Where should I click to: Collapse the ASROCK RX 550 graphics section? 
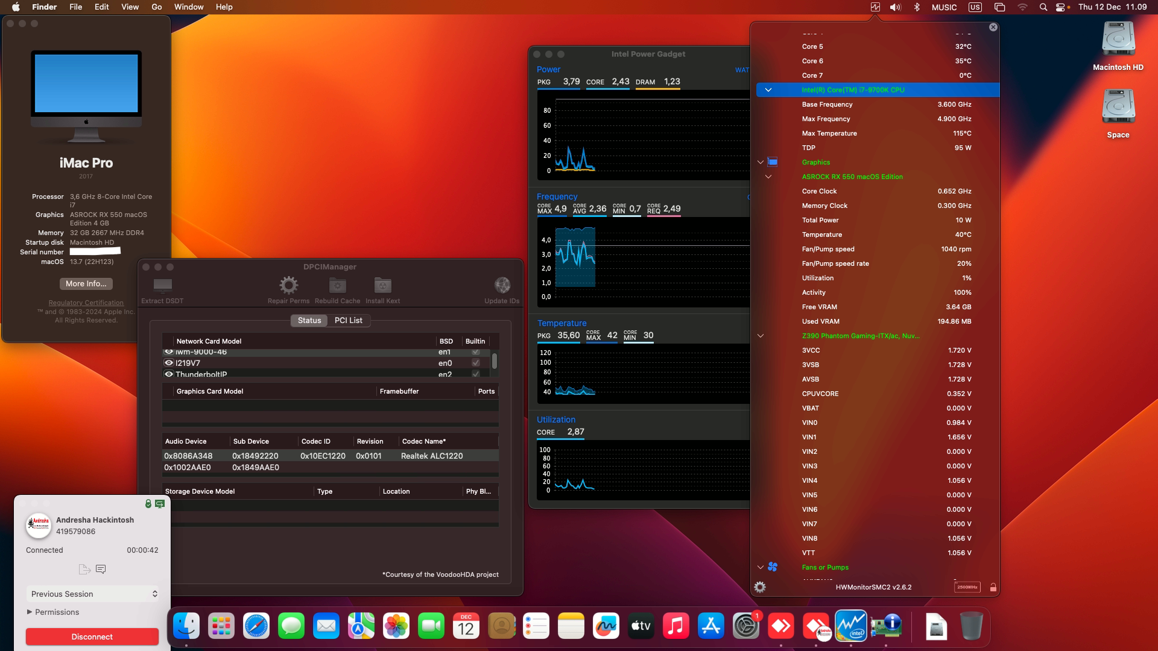pos(769,176)
